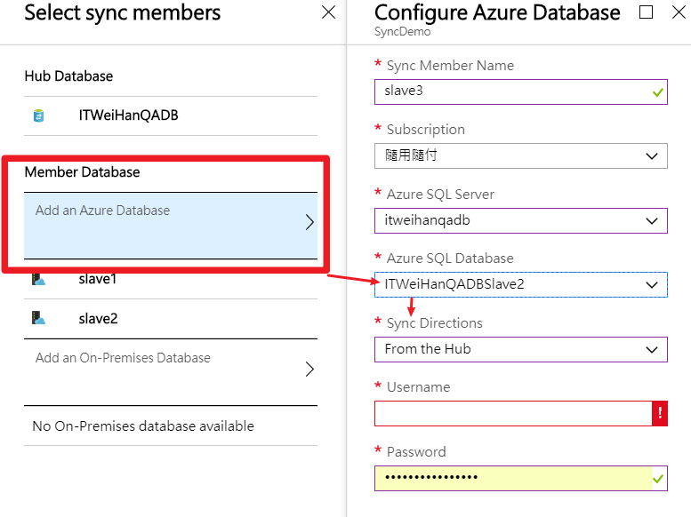Select the ITWeiHanQADB hub database name
The width and height of the screenshot is (691, 517).
click(x=128, y=115)
